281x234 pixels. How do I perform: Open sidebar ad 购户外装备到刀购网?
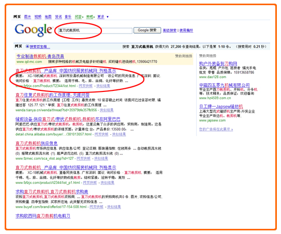[x=218, y=64]
